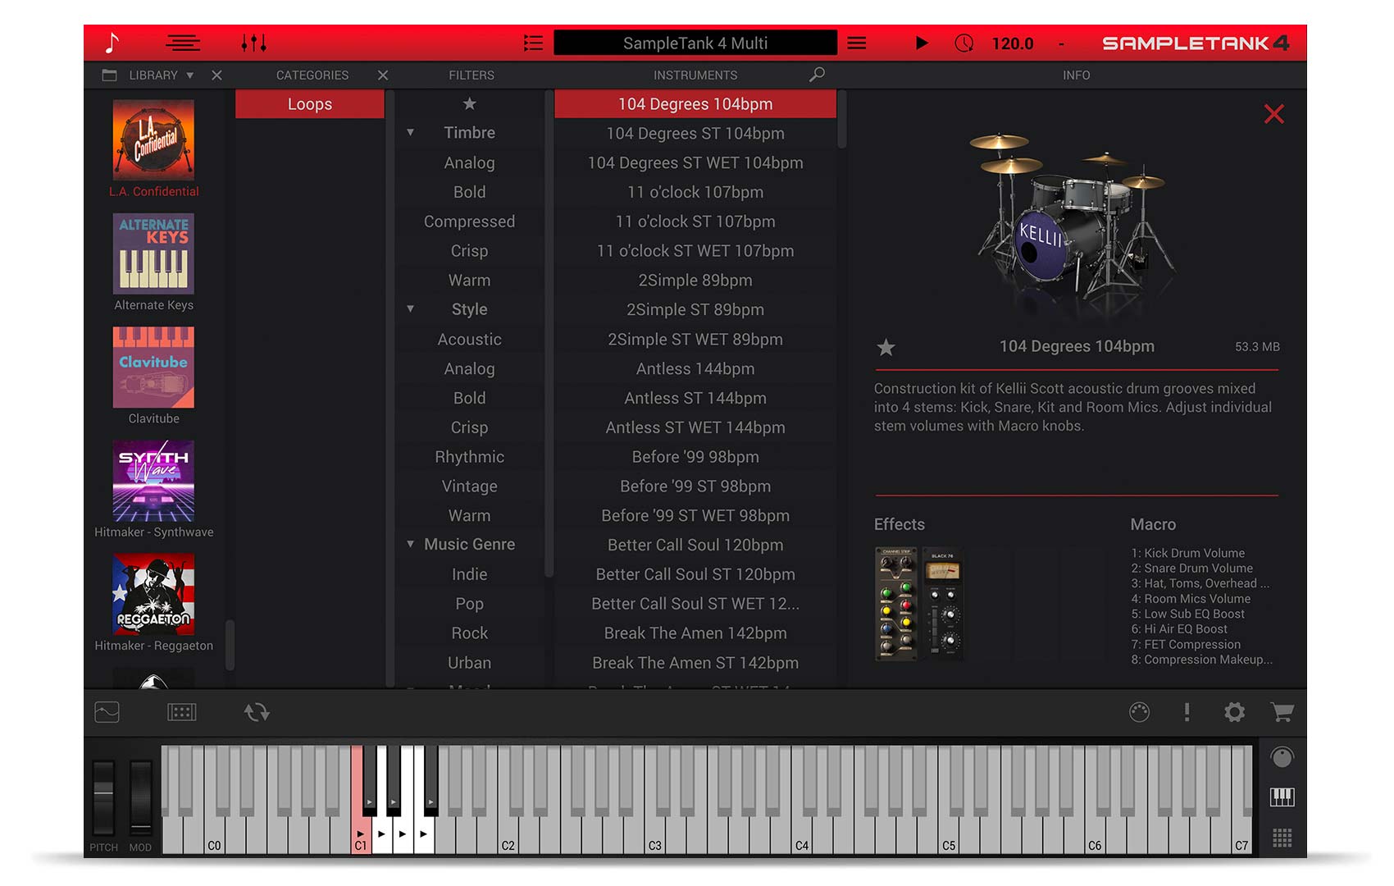Viewport: 1394px width, 886px height.
Task: Click the mixer faders icon in top bar
Action: click(x=253, y=43)
